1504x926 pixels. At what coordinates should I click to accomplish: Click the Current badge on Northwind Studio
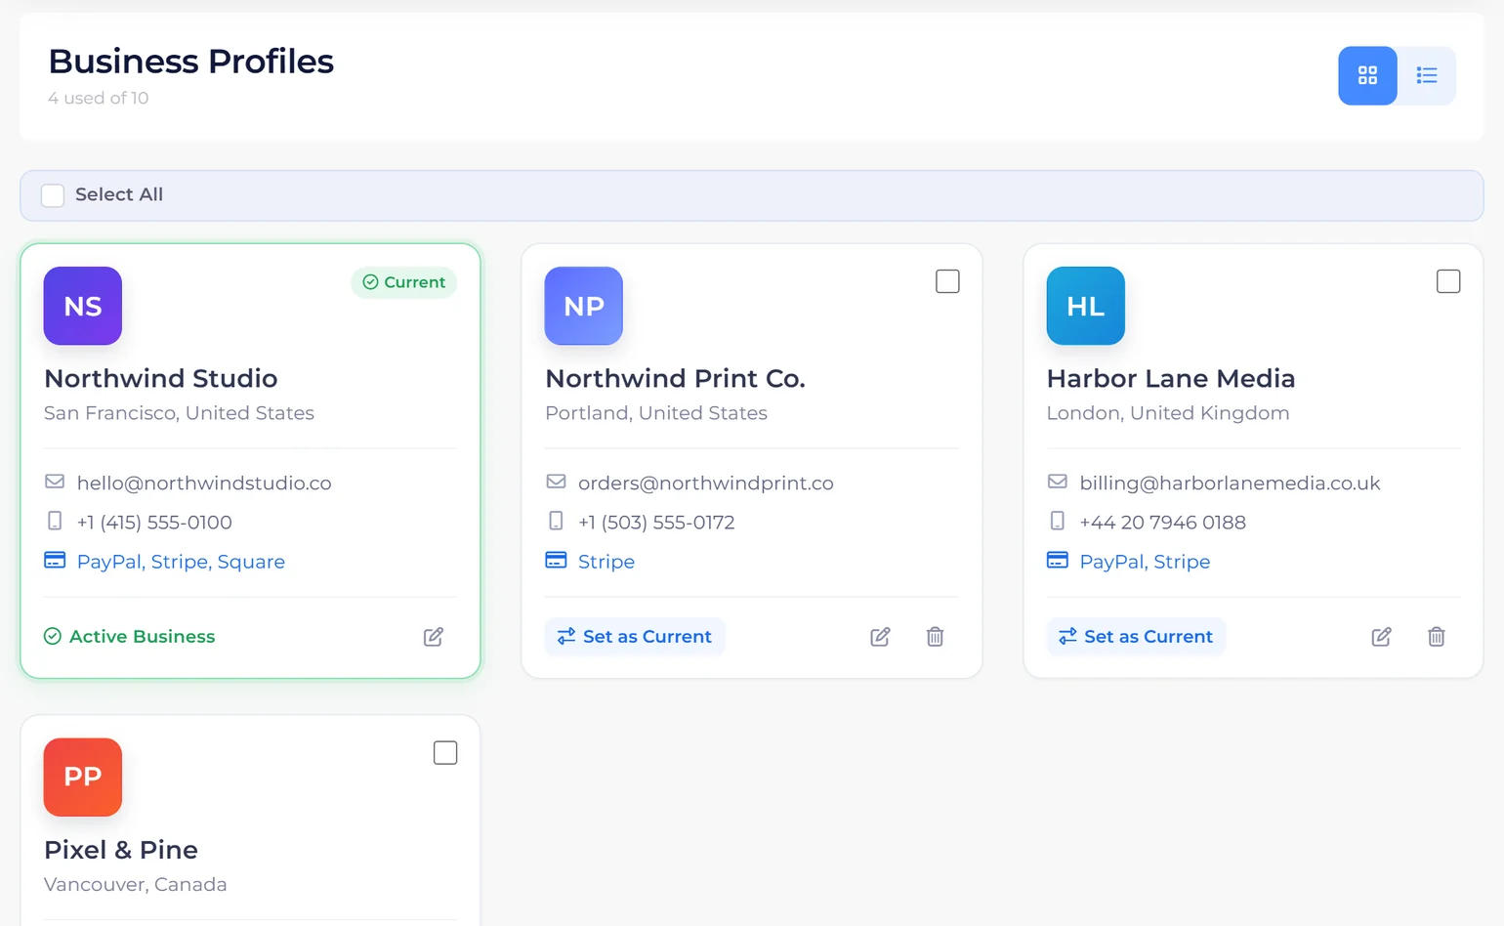pos(404,282)
